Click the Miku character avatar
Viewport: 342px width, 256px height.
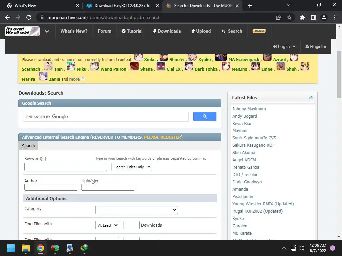pyautogui.click(x=71, y=66)
